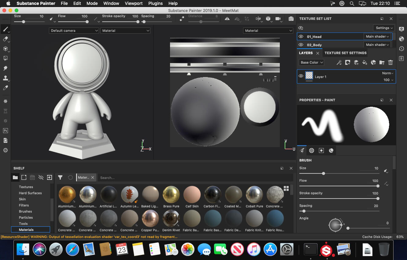Hide Layer 1 using eye icon

coord(301,76)
